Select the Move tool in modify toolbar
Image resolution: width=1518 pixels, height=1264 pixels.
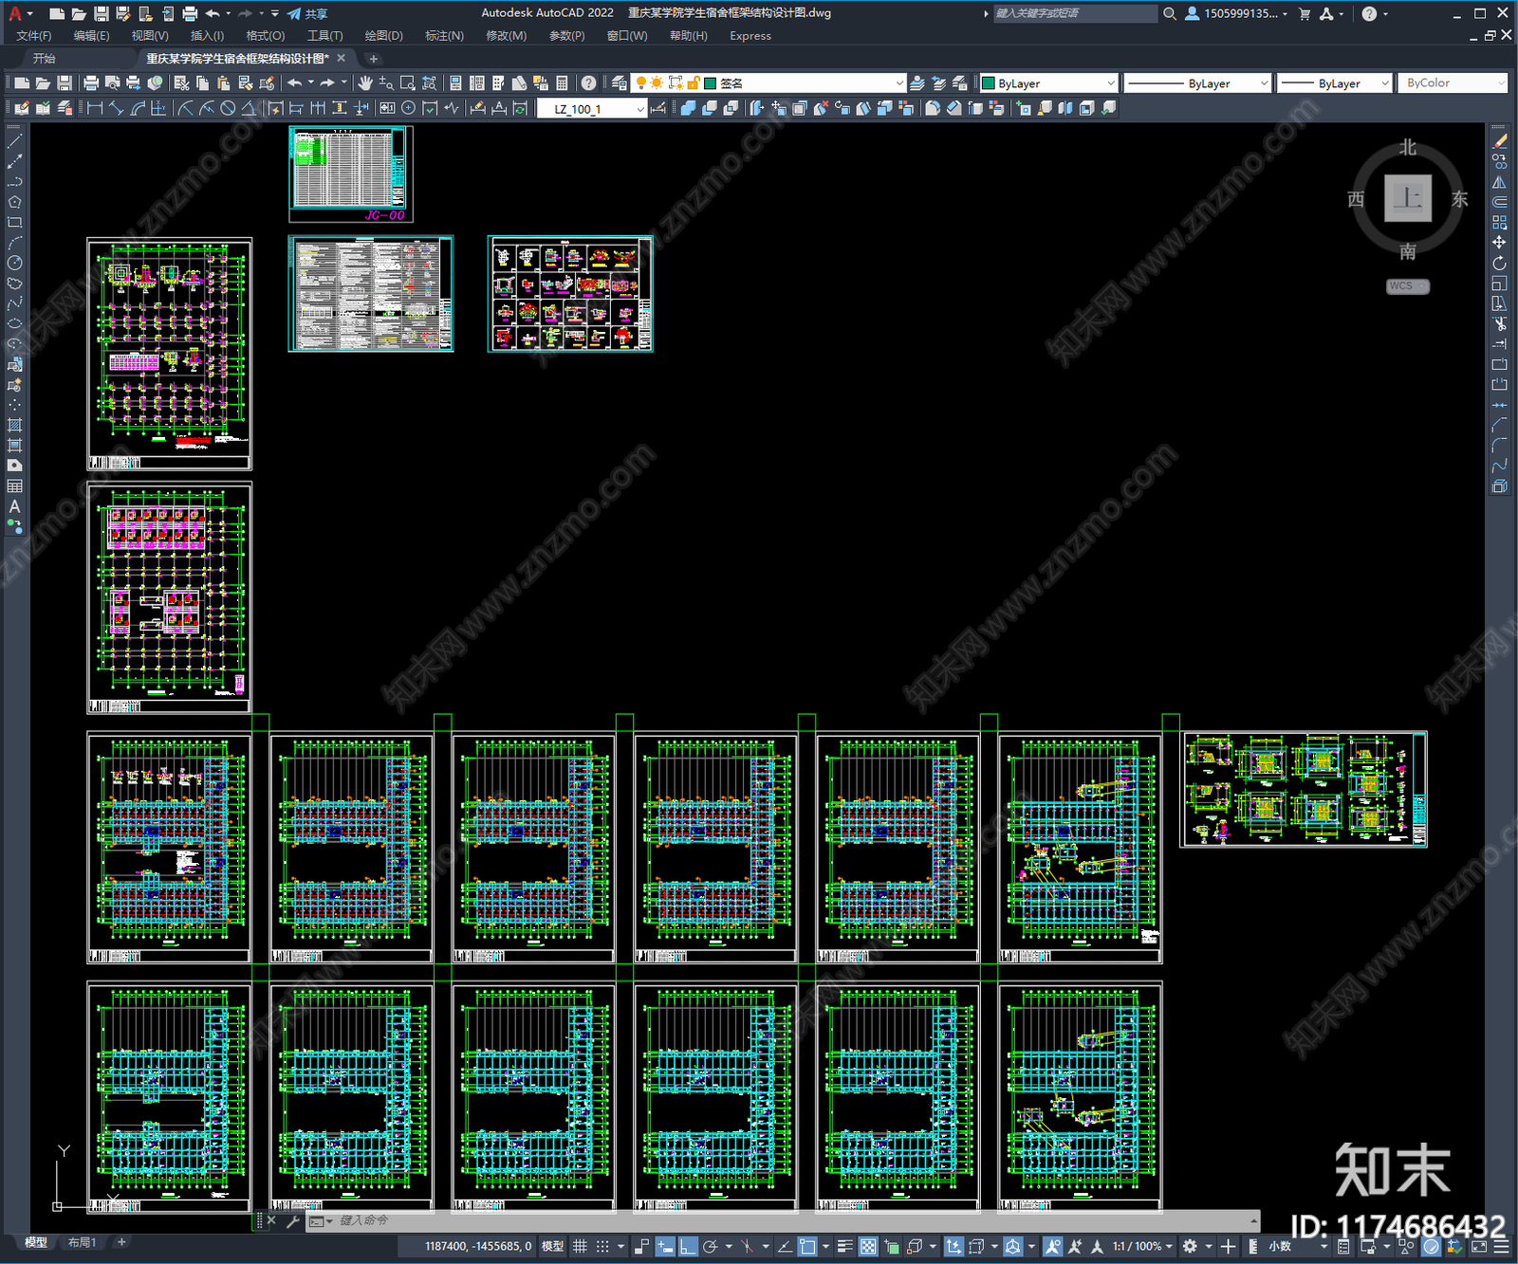click(1499, 243)
